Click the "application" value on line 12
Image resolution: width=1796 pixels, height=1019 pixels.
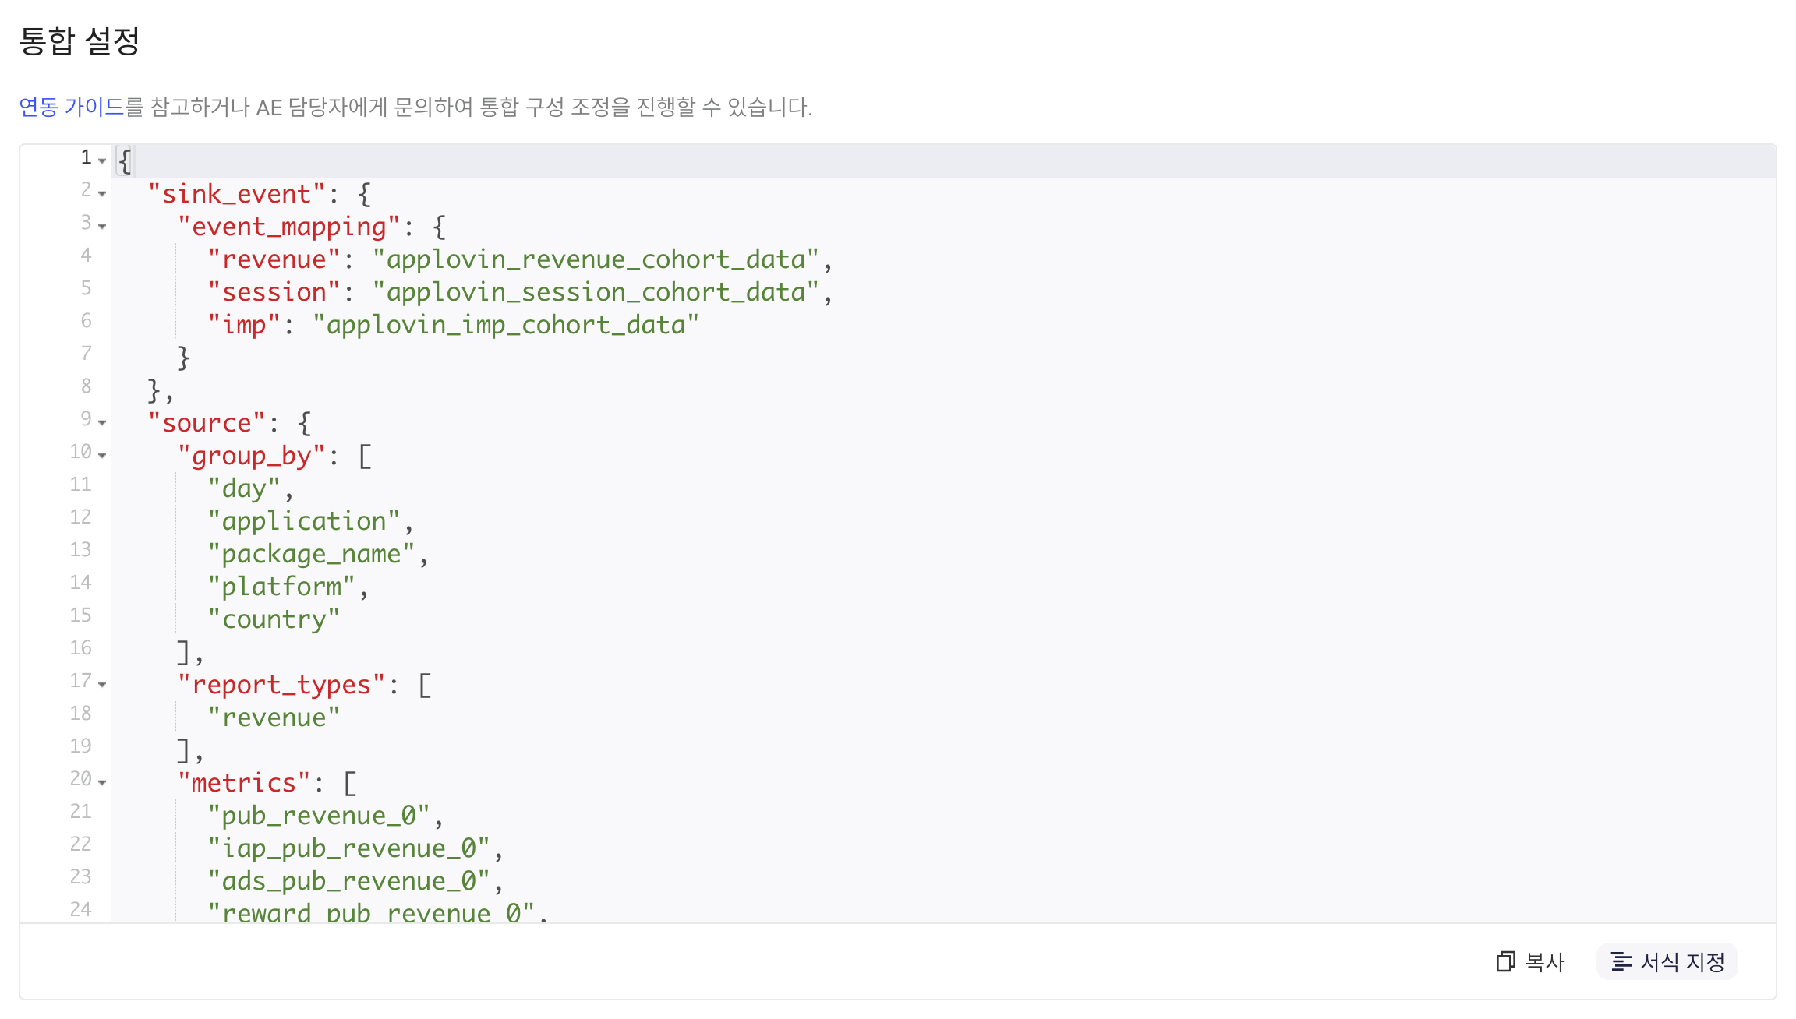303,520
